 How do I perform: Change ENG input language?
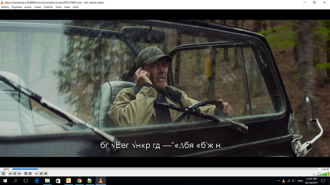(300, 181)
